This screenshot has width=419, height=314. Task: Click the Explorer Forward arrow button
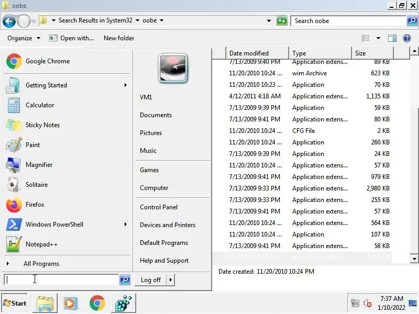coord(24,21)
